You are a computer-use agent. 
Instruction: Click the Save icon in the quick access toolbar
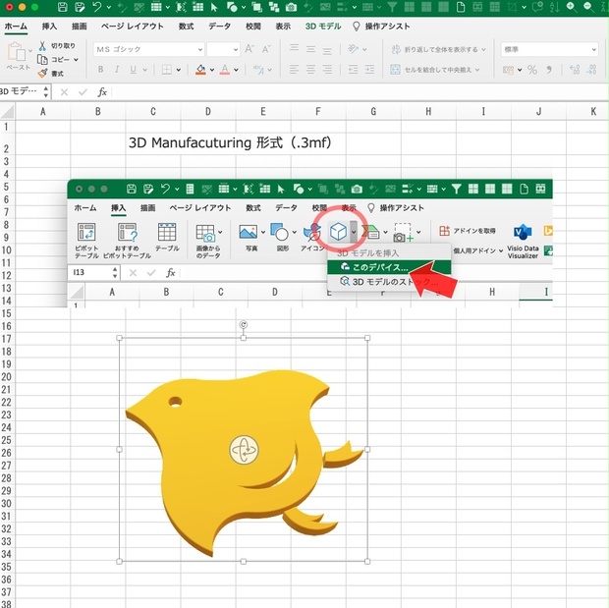click(x=62, y=7)
